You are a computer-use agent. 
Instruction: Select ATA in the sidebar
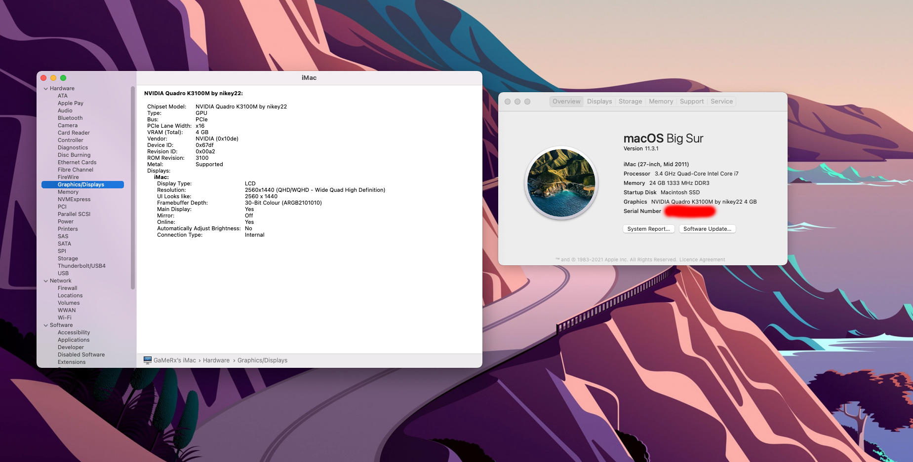(63, 96)
